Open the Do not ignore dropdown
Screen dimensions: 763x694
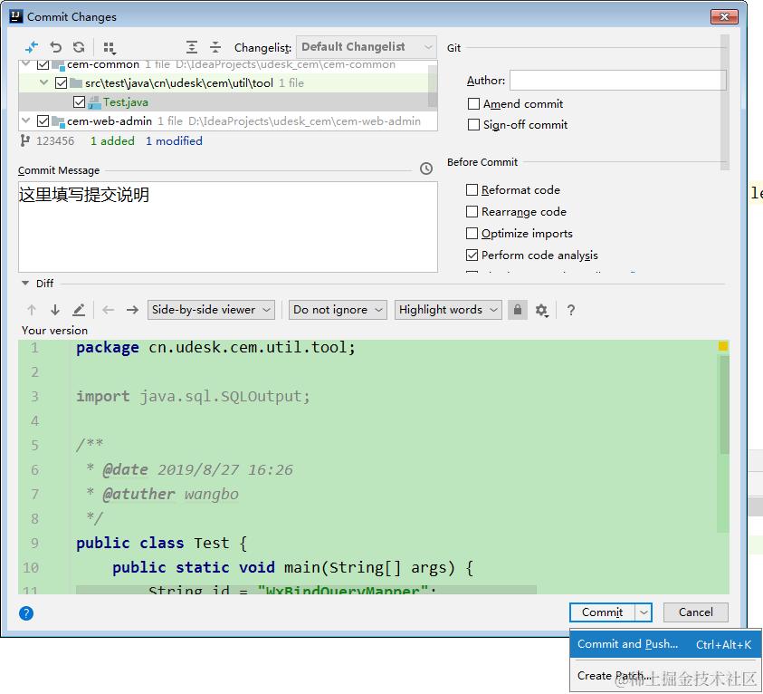click(338, 310)
